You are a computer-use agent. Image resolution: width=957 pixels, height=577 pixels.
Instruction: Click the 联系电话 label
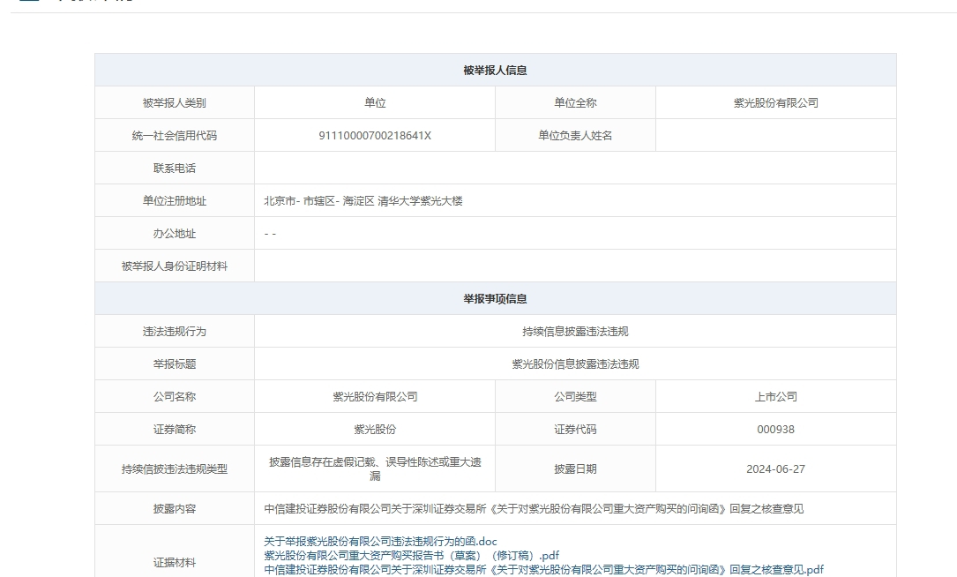click(x=175, y=169)
